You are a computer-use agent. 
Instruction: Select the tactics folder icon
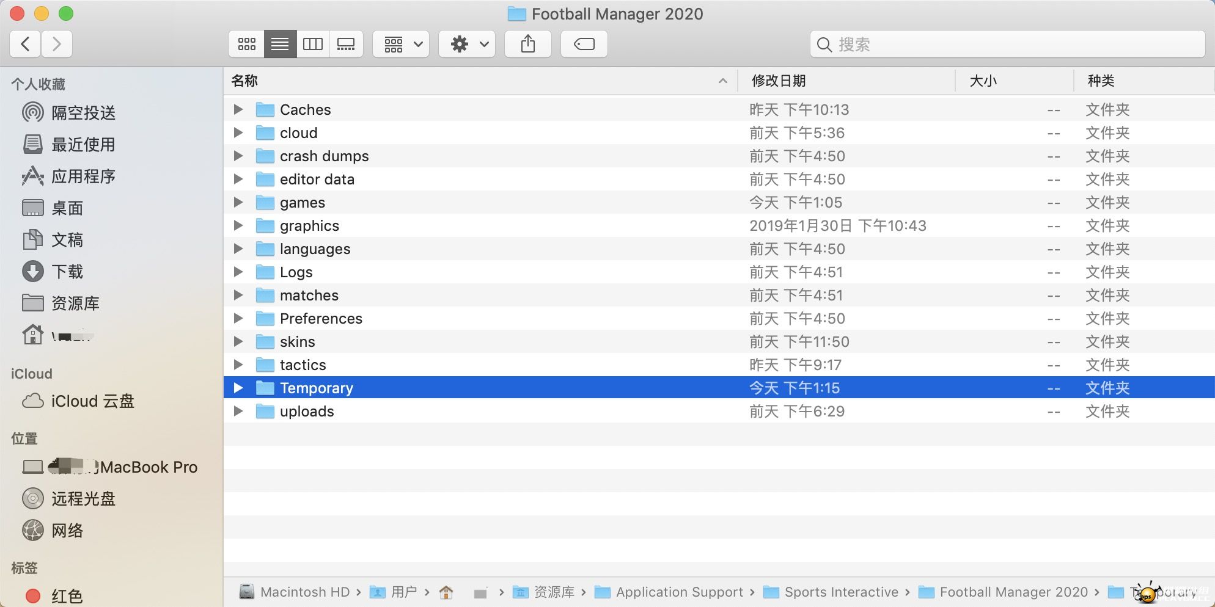click(x=265, y=365)
